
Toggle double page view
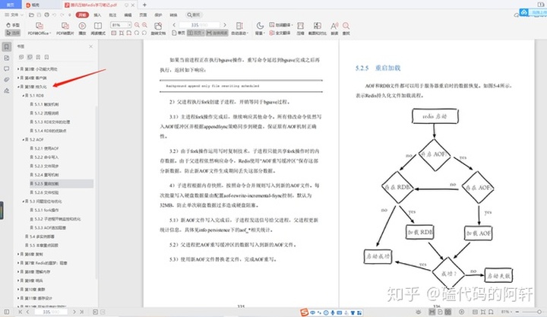click(195, 33)
